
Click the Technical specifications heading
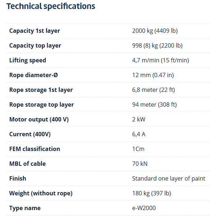pos(51,6)
